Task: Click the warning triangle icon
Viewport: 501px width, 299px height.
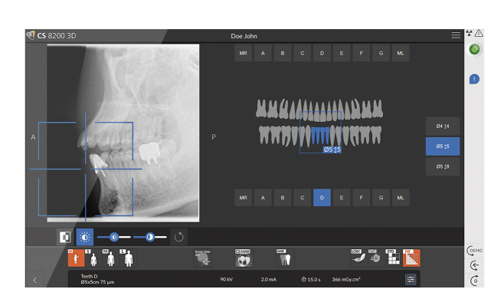Action: coord(479,33)
